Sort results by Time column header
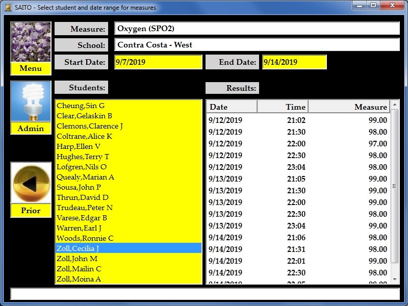The image size is (408, 306). point(283,107)
